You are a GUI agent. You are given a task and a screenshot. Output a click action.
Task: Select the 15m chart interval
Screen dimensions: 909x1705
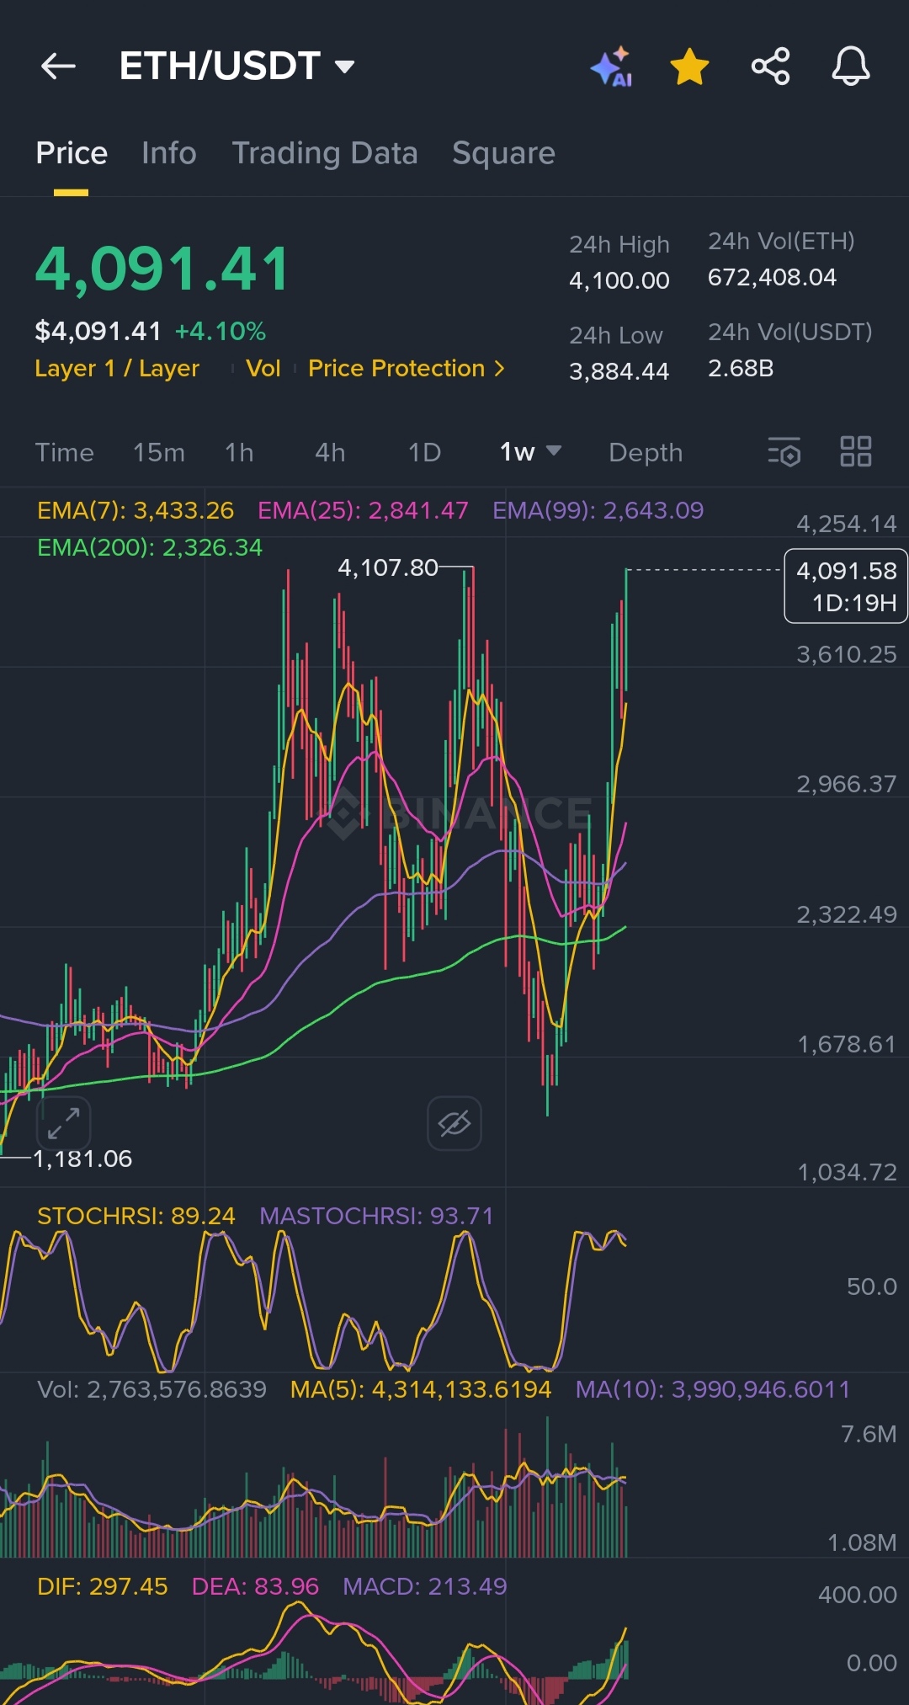[x=159, y=452]
